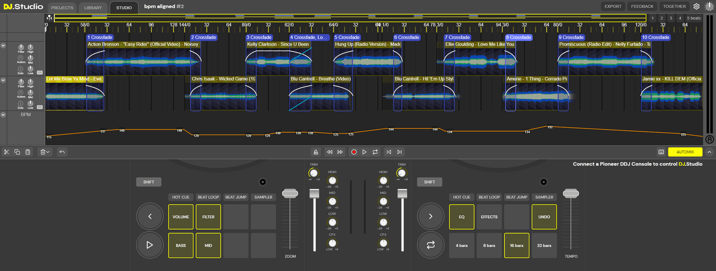
Task: Click the FILTER pad on the left deck
Action: coord(208,217)
